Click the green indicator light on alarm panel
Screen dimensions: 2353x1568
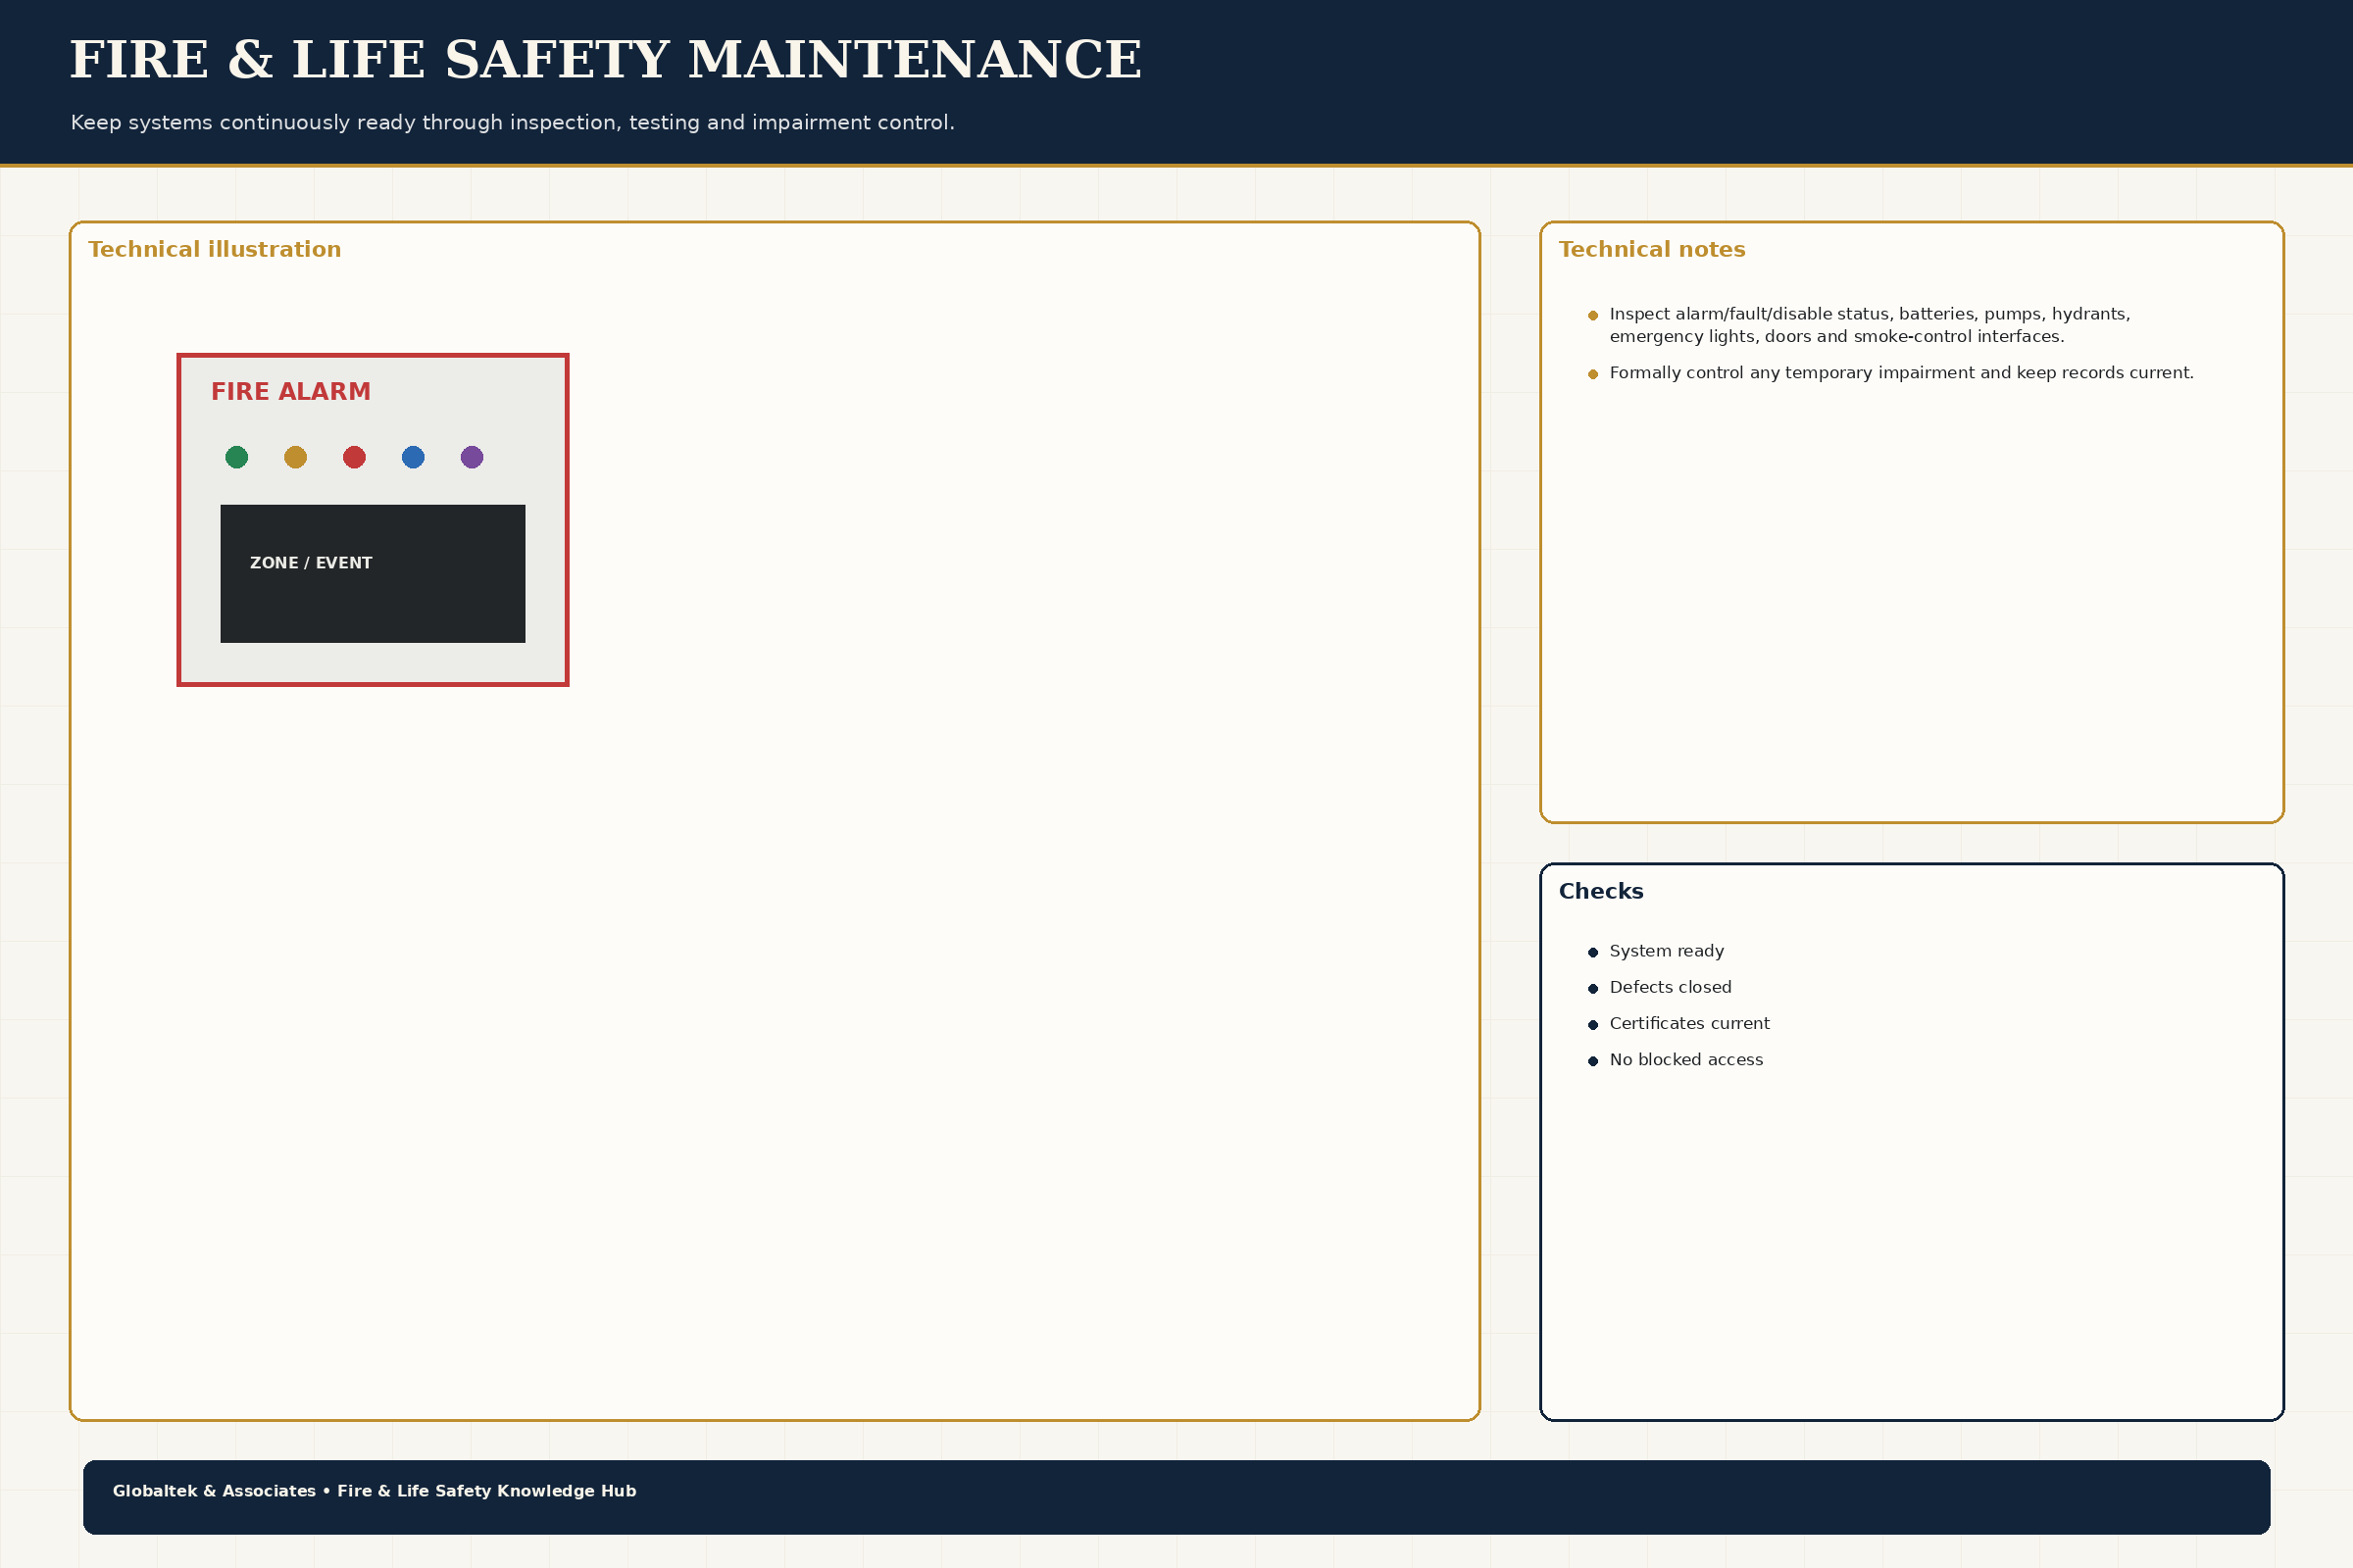[236, 457]
